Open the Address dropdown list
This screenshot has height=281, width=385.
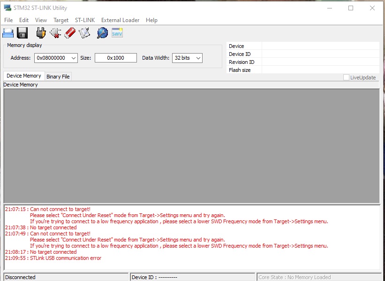coord(74,58)
